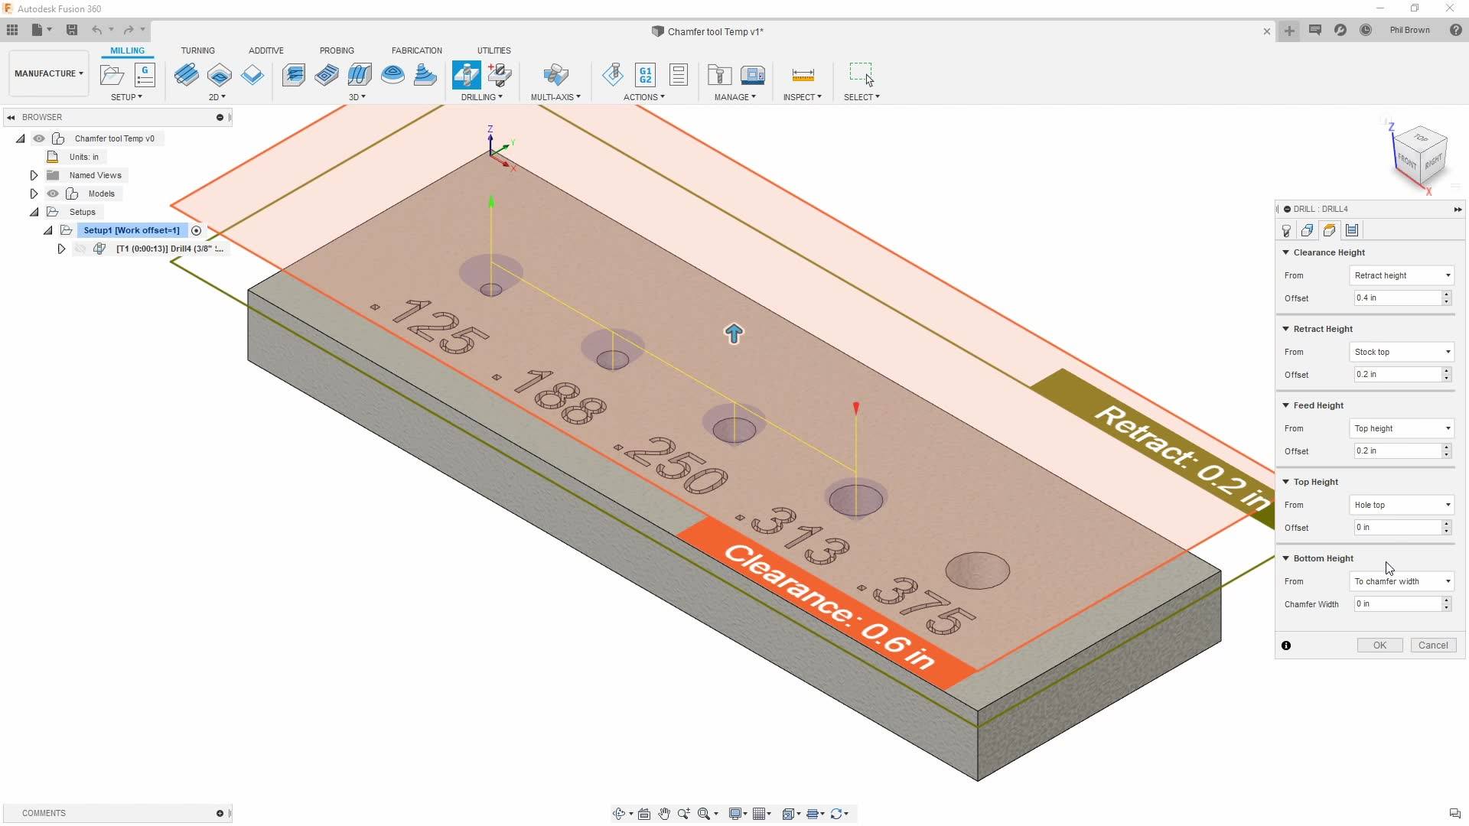1469x826 pixels.
Task: Select the 3D Contour tool
Action: pos(392,74)
